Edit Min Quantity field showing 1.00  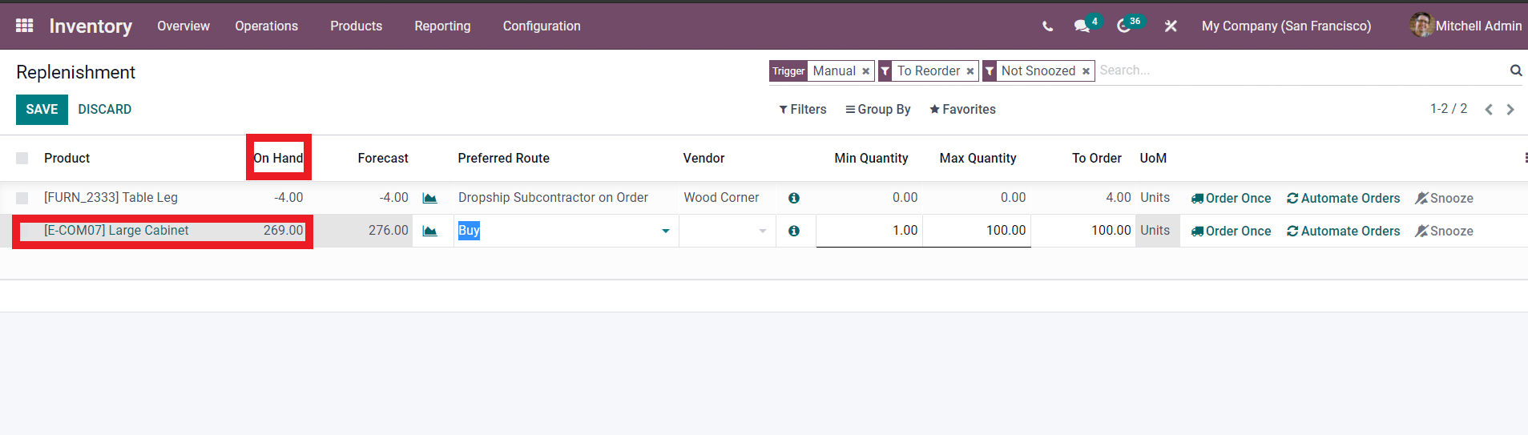pyautogui.click(x=869, y=231)
